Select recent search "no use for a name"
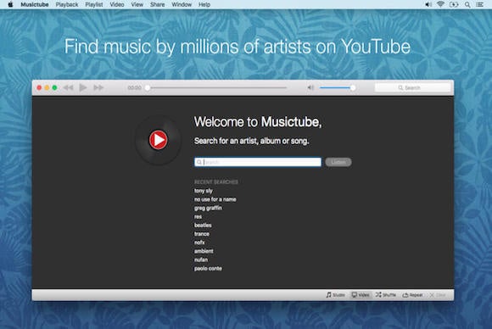This screenshot has height=329, width=492. click(215, 199)
